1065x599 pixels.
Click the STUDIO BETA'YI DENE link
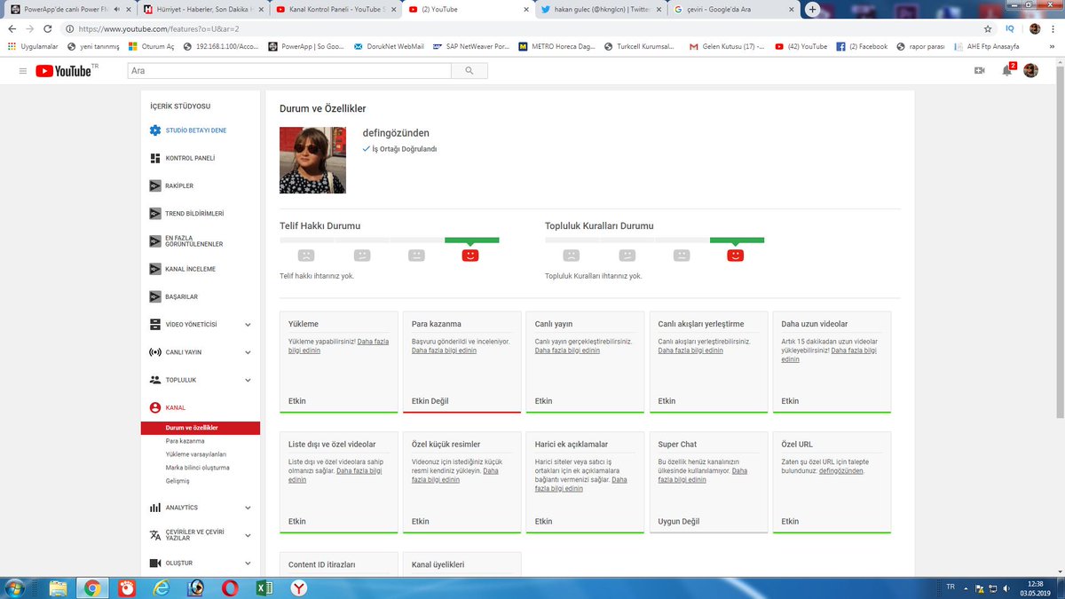196,130
